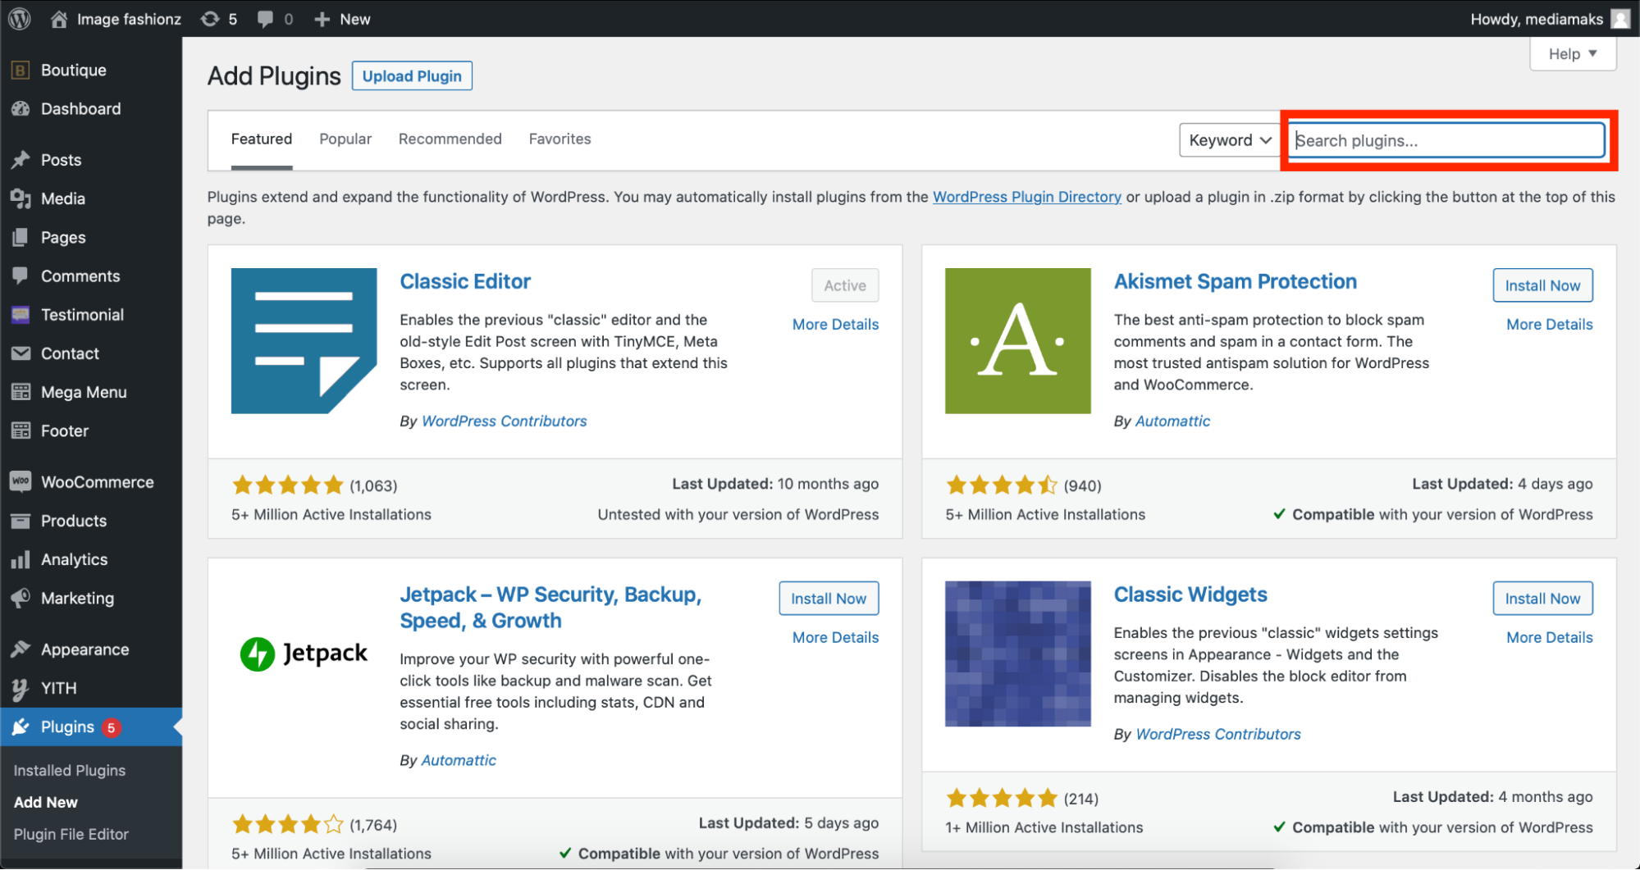This screenshot has height=870, width=1640.
Task: Click the updates refresh icon
Action: 210,19
